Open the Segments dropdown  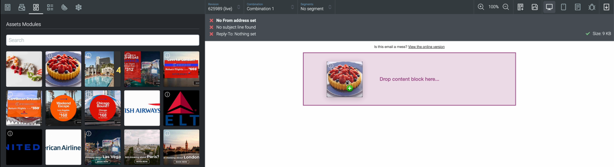click(316, 7)
